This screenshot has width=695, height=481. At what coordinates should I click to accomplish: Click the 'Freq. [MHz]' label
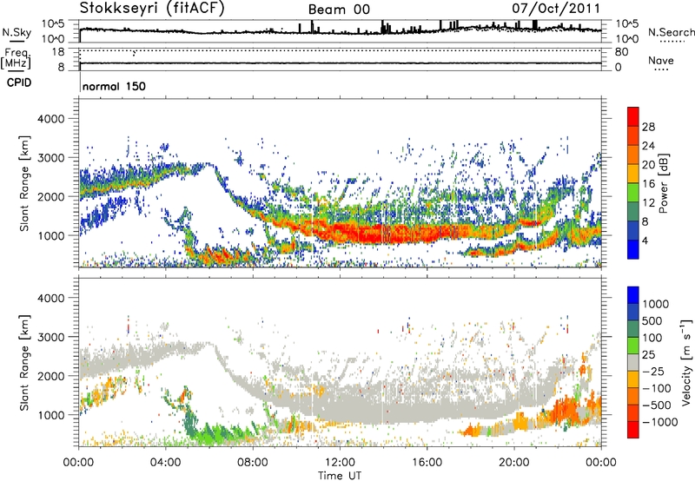pos(16,58)
